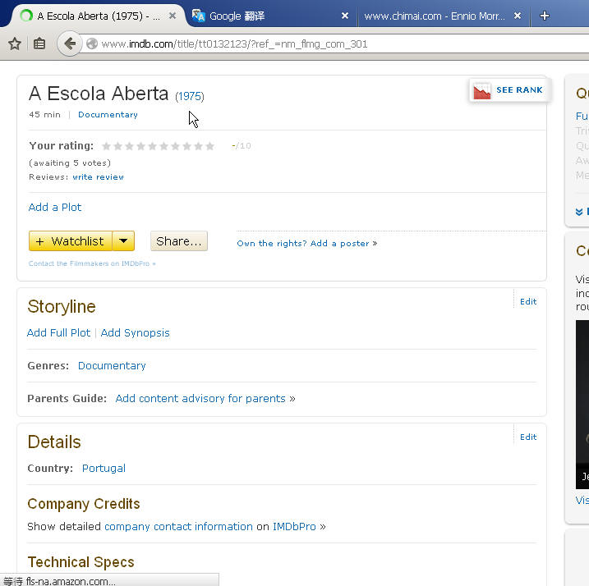Click the awaiting 5 votes text
The height and width of the screenshot is (586, 589).
pyautogui.click(x=70, y=163)
